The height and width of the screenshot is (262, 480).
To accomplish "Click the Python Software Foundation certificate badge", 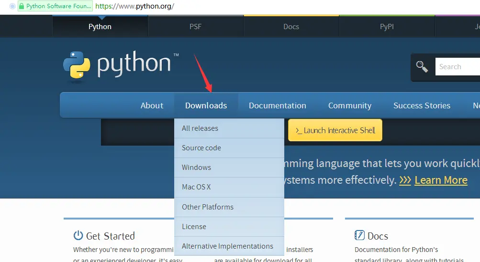I will click(55, 6).
